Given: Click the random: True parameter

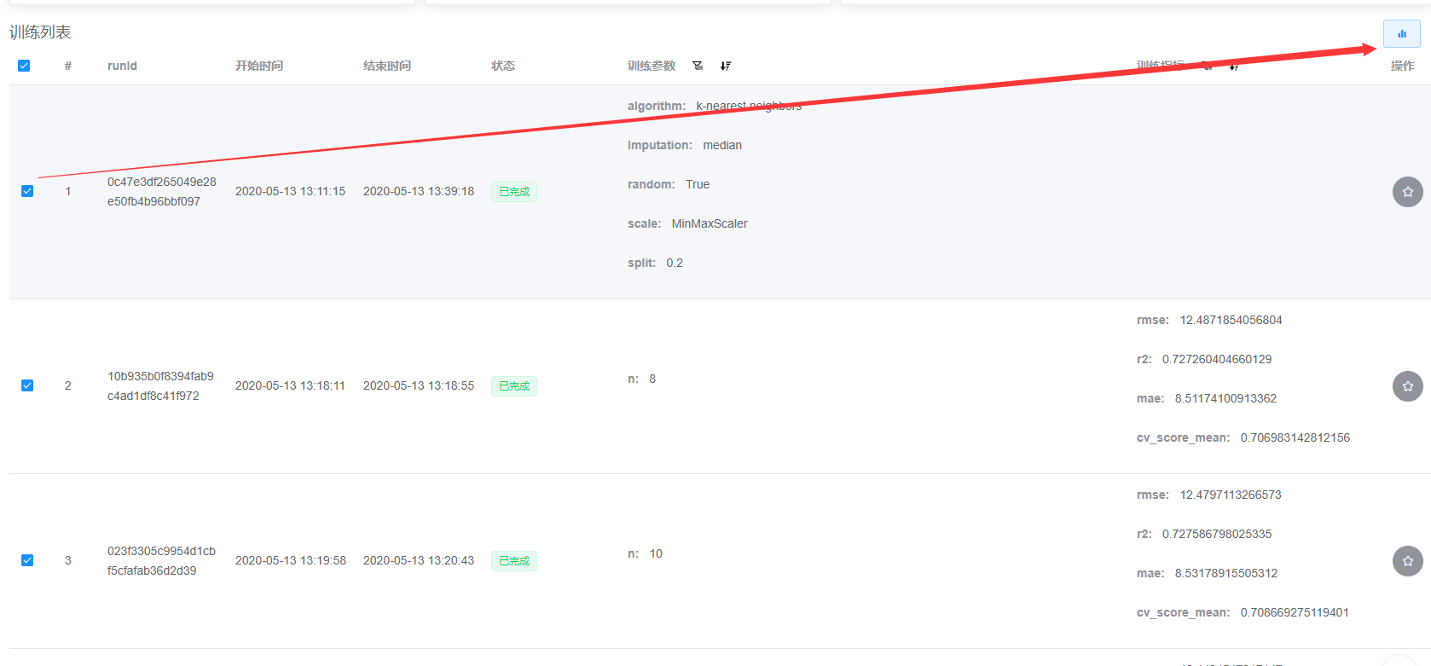Looking at the screenshot, I should coord(669,184).
